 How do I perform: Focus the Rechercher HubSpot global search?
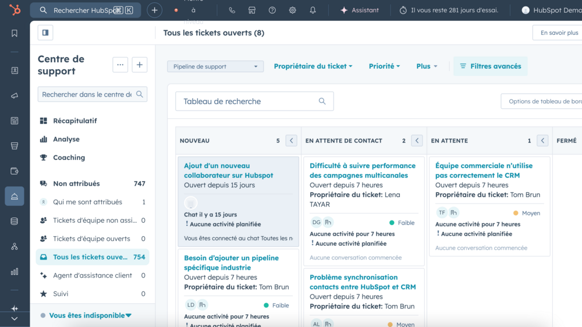click(86, 10)
